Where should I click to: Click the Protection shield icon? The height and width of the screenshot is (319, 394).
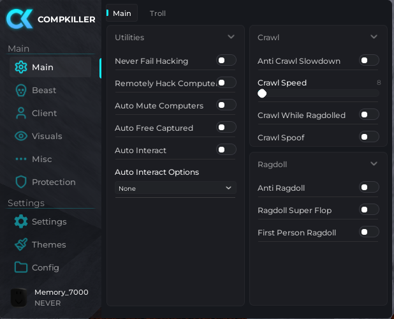(21, 182)
